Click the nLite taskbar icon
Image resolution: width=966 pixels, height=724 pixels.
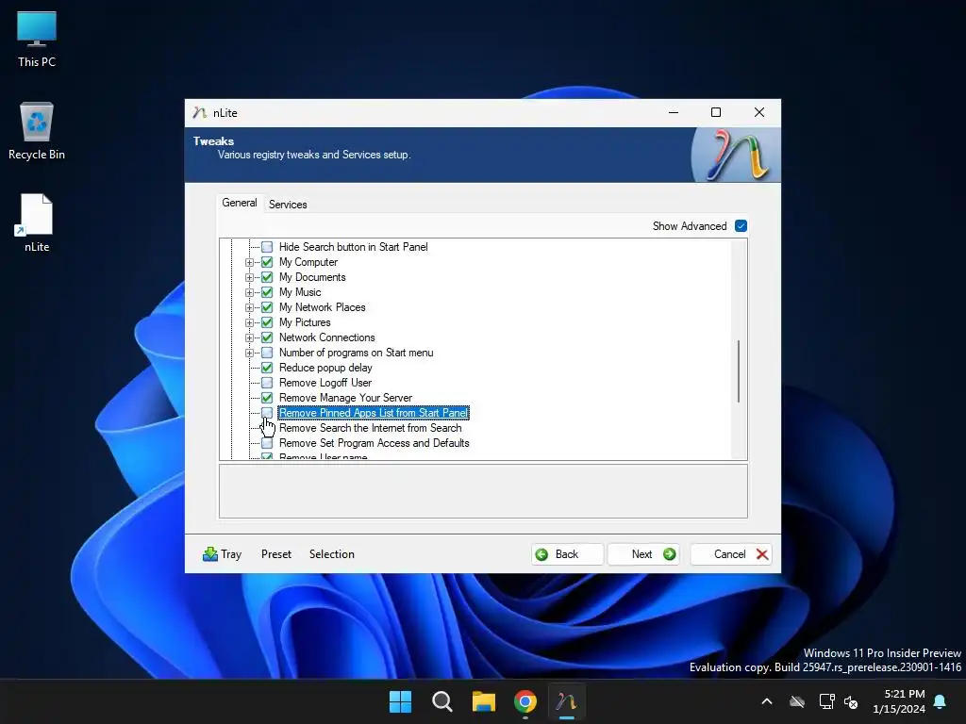tap(567, 701)
